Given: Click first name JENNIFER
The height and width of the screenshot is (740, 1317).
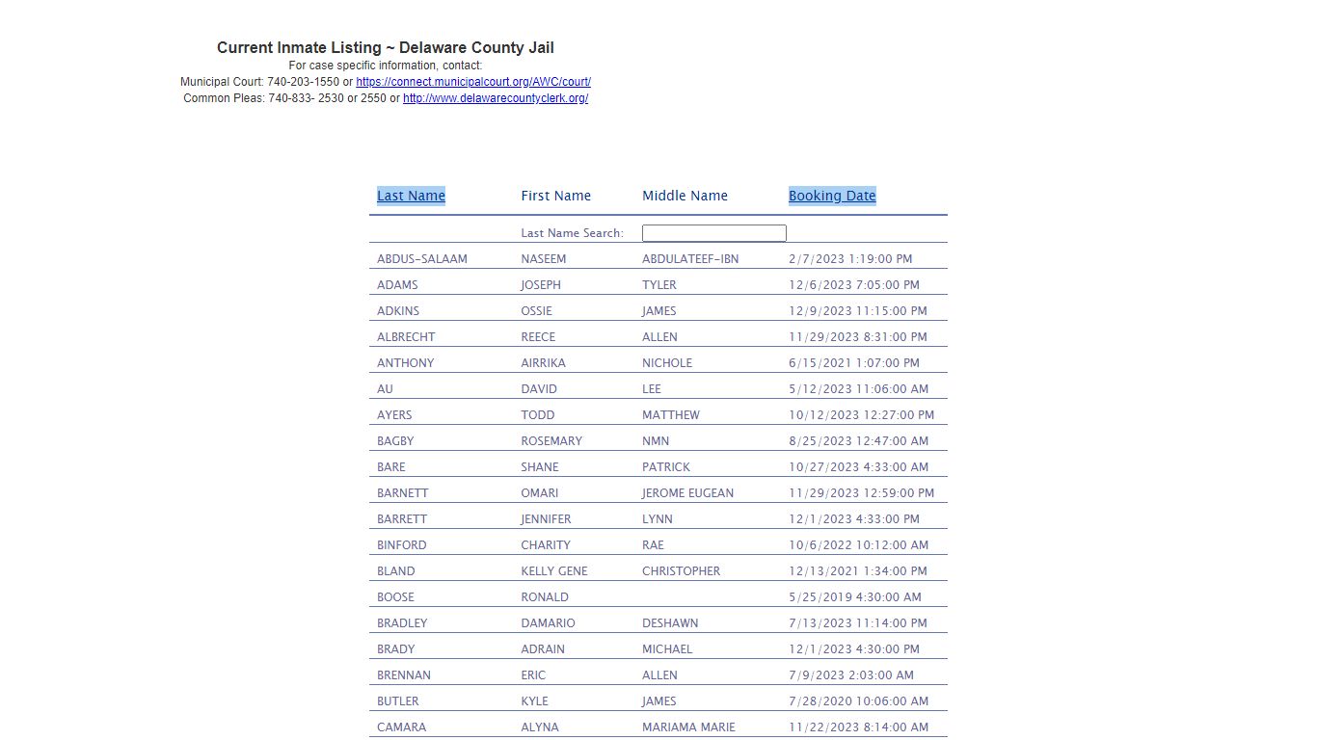Looking at the screenshot, I should [x=547, y=519].
